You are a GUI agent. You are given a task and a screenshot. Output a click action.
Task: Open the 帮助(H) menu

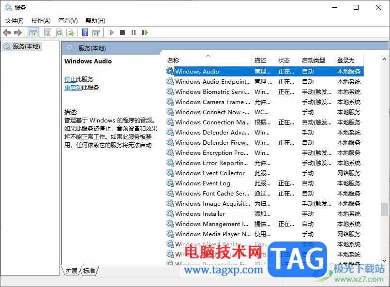[95, 21]
